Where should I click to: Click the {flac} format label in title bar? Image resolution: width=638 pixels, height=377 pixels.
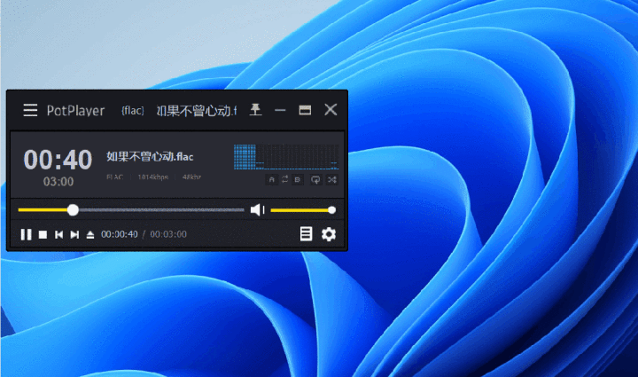(133, 110)
